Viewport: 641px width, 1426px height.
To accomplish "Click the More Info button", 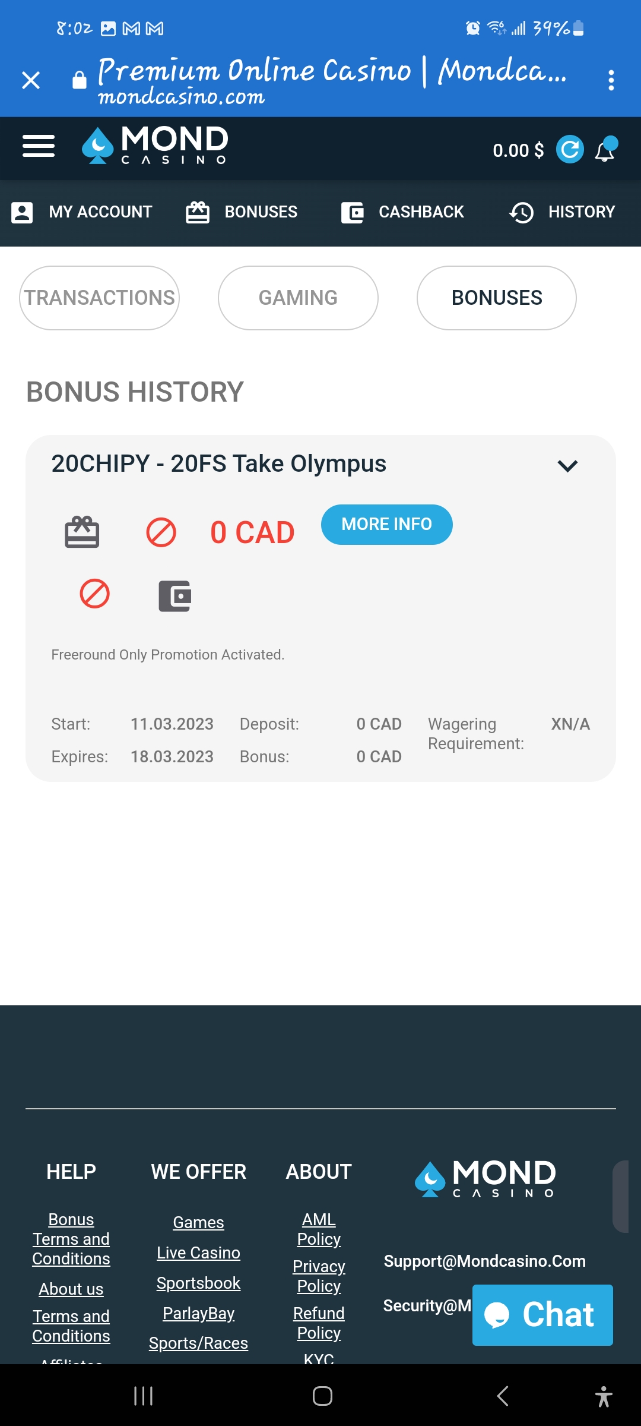I will coord(386,524).
